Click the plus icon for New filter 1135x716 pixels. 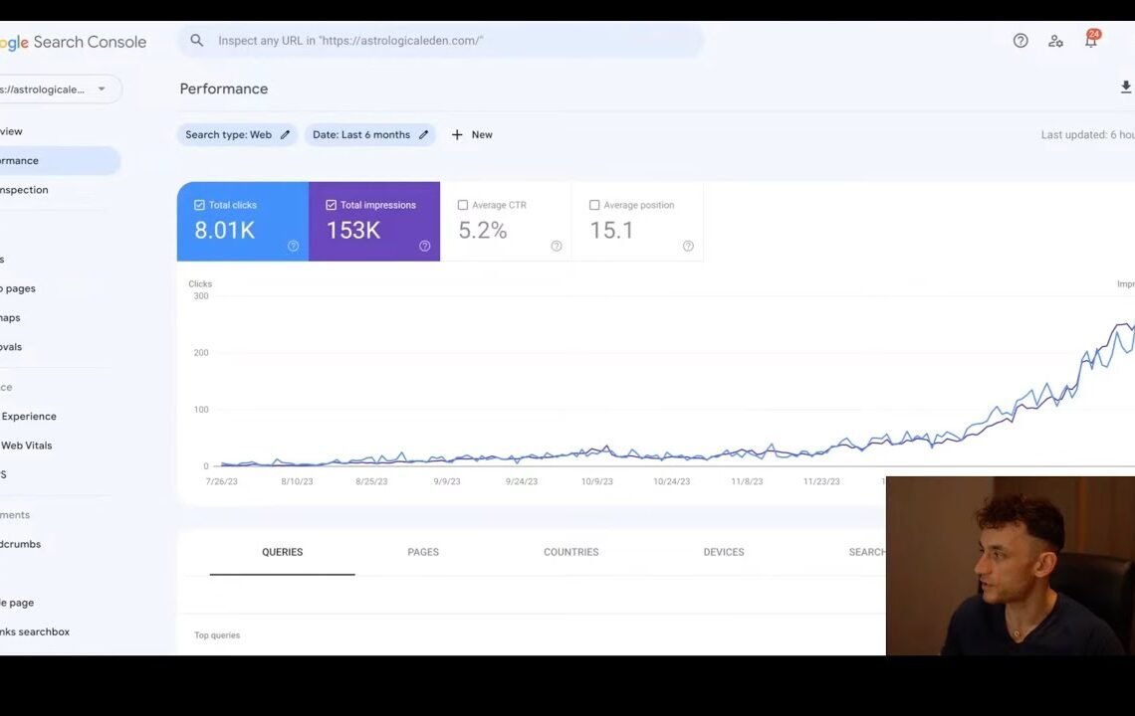click(x=457, y=134)
